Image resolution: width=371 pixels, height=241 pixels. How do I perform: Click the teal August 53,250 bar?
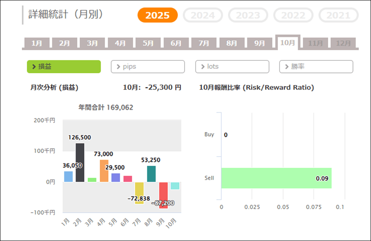151,174
